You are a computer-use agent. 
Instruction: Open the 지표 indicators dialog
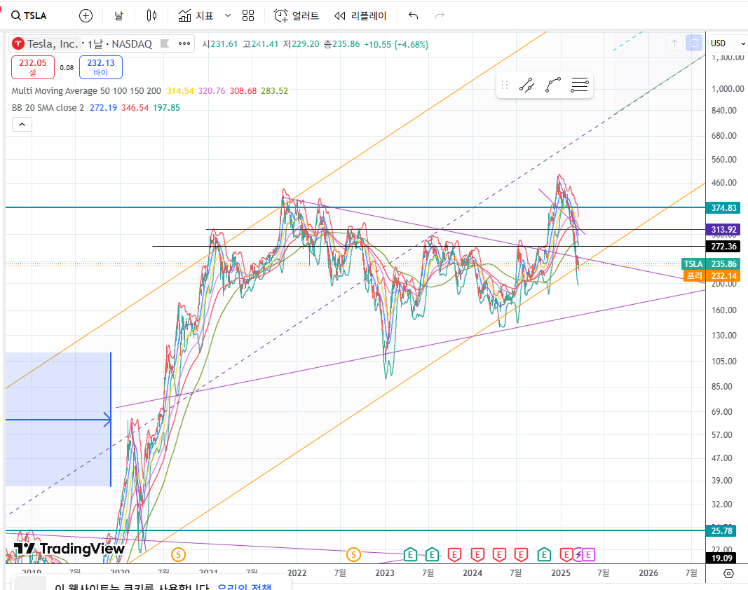[x=196, y=15]
